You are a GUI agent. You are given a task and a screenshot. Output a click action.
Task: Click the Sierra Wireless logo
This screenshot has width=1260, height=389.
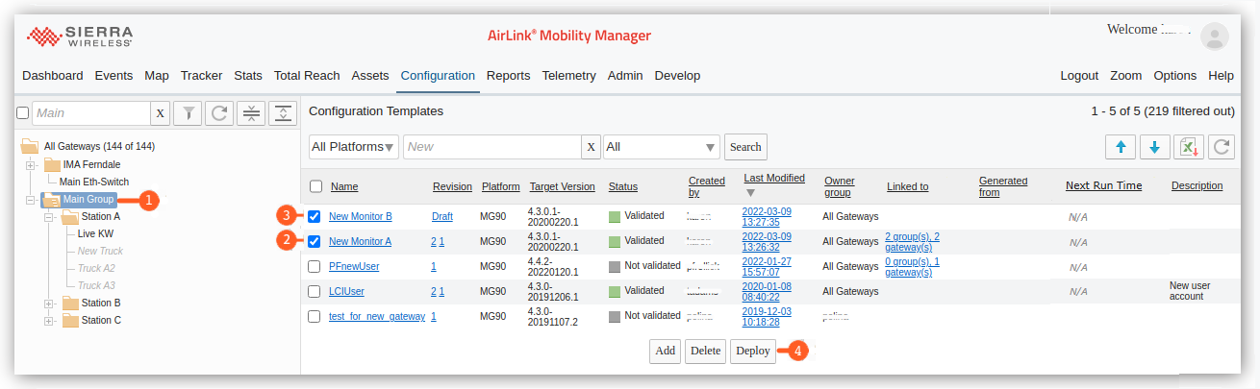pyautogui.click(x=79, y=36)
